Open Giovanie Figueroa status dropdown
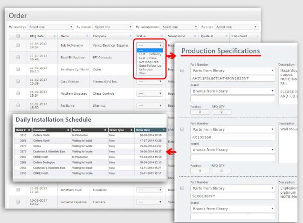This screenshot has width=303, height=223. click(x=150, y=202)
